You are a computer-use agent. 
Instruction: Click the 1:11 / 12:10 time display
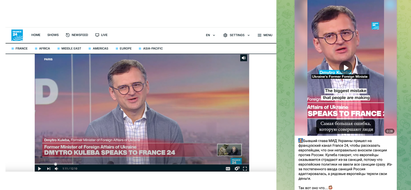70,169
